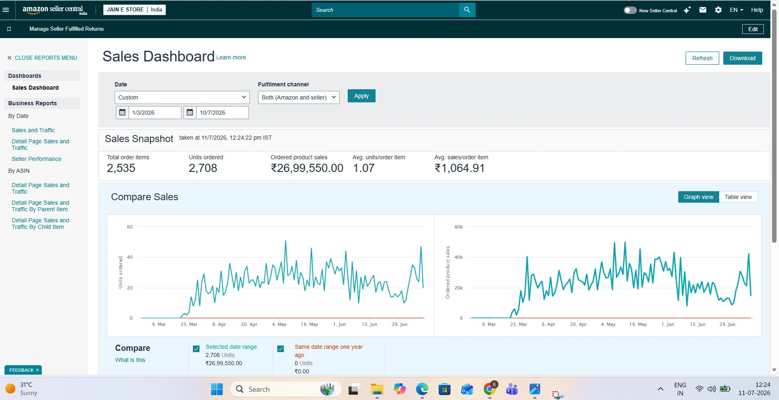The image size is (779, 400).
Task: Open Google Chrome from taskbar
Action: (x=490, y=389)
